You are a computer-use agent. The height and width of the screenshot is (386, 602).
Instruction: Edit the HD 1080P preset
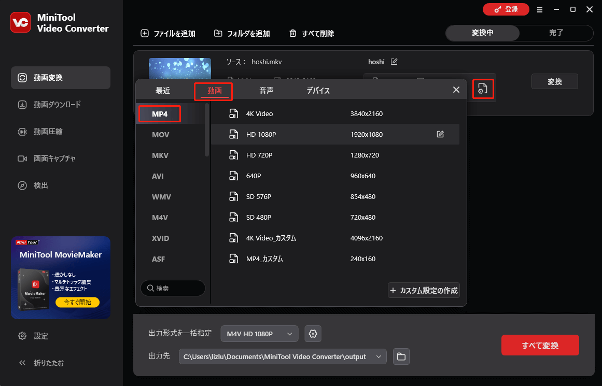440,134
